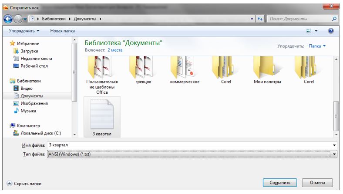Open the 'Упорядочить' toolbar menu

point(24,31)
